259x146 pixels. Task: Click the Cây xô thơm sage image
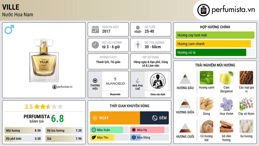click(x=246, y=104)
